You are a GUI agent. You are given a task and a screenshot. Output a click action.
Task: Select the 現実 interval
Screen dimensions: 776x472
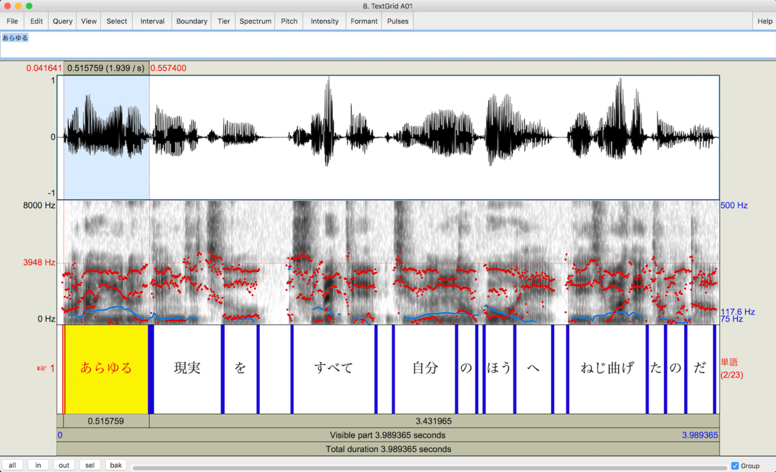[188, 369]
